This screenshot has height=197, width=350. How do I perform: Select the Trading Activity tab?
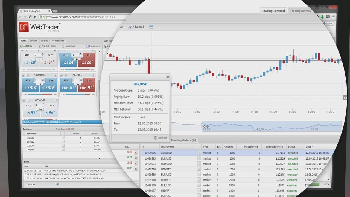pyautogui.click(x=301, y=11)
